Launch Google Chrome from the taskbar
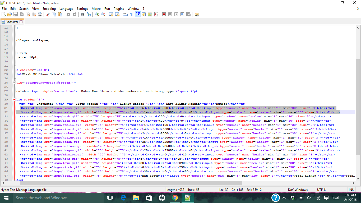The width and height of the screenshot is (361, 203). point(175,198)
